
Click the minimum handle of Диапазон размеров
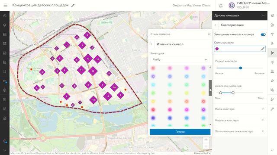[x=221, y=93]
